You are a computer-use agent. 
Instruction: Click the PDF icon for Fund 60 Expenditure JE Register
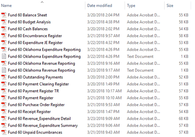[4, 43]
